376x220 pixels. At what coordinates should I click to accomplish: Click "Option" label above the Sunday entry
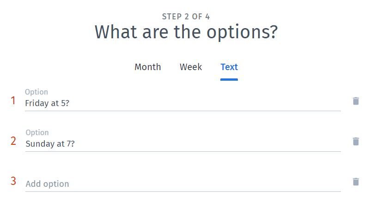coord(37,133)
